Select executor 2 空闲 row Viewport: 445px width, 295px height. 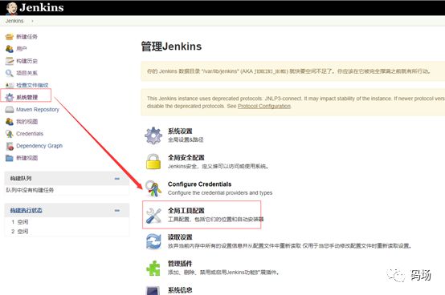pos(67,232)
